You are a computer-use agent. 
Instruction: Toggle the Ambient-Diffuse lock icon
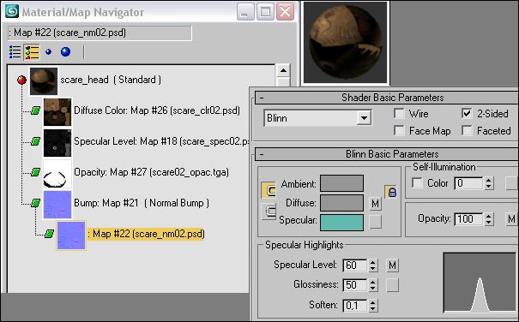(391, 192)
